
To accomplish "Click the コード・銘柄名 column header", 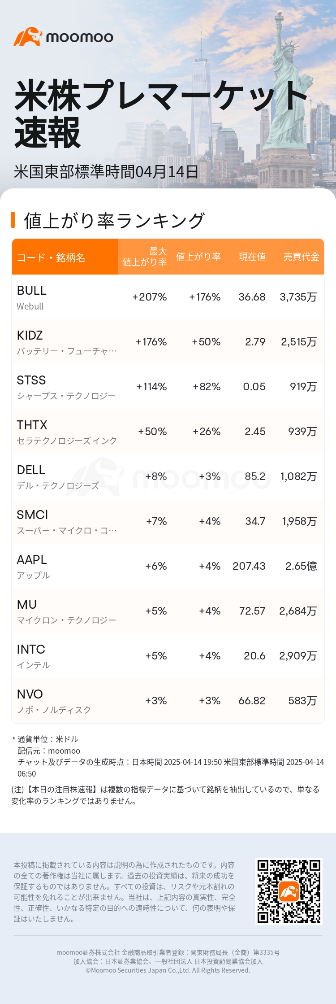I will pyautogui.click(x=51, y=258).
